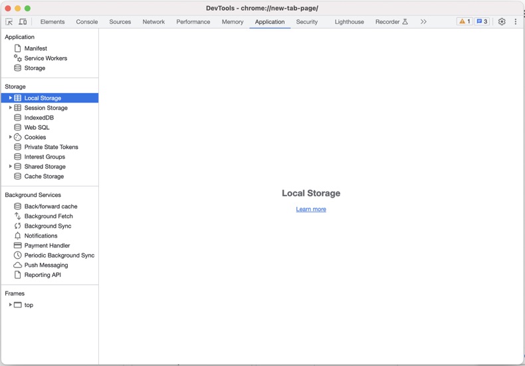Image resolution: width=525 pixels, height=366 pixels.
Task: Open the three-dot customize menu
Action: pos(516,22)
